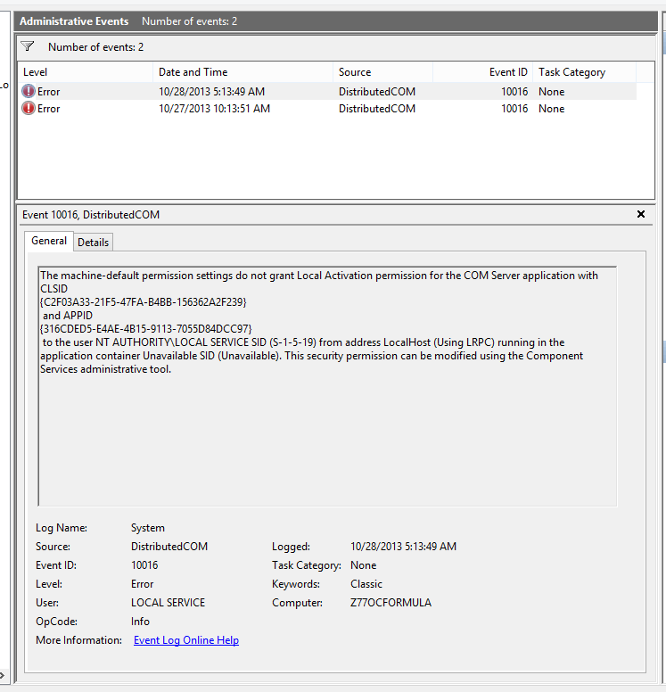This screenshot has height=692, width=666.
Task: Click the Administrative Events header title
Action: coord(74,21)
